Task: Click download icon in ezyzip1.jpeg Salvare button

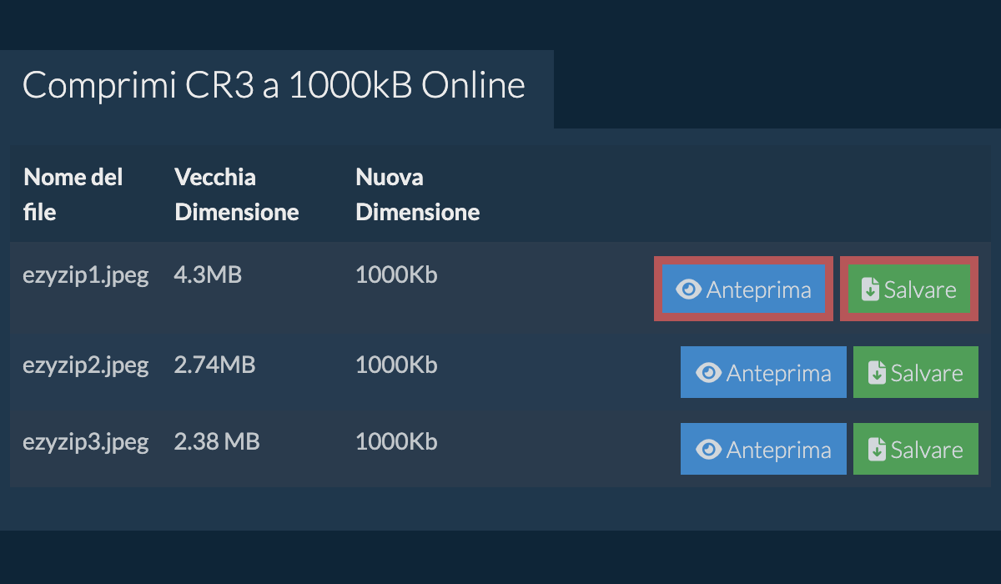Action: coord(870,289)
